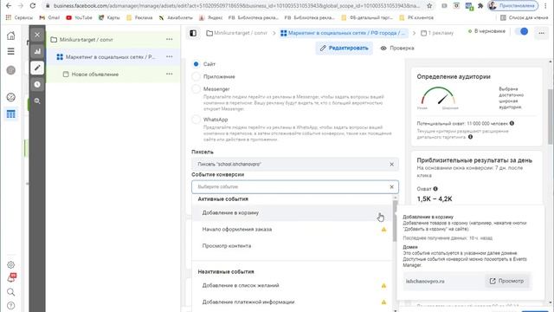
Task: Close the editing panel with X
Action: [37, 35]
